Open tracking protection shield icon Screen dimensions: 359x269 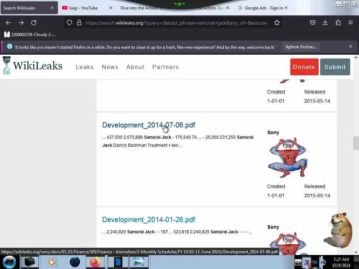[x=69, y=22]
